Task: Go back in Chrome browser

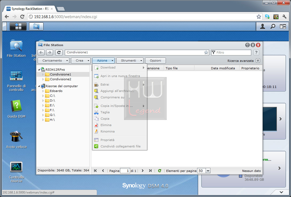Action: click(7, 17)
